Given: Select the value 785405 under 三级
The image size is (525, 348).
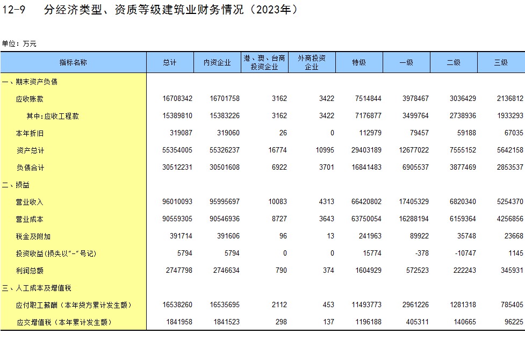Looking at the screenshot, I should 512,305.
